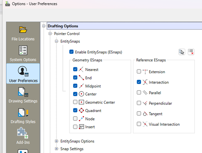Open the System Options section
Viewport: 202px width, 153px height.
(23, 54)
